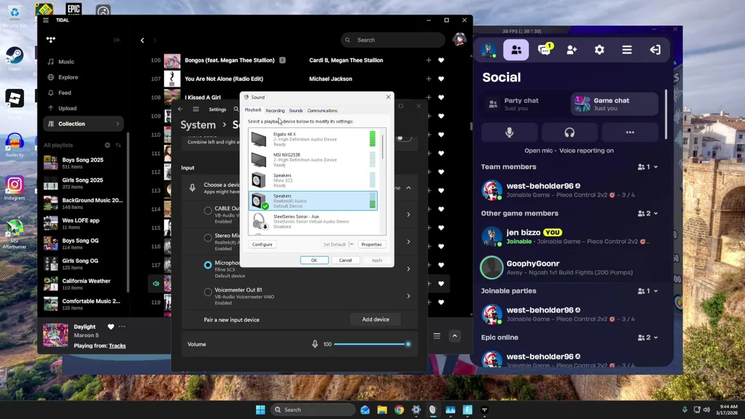
Task: Switch to Recording tab in Sound dialog
Action: pyautogui.click(x=275, y=111)
